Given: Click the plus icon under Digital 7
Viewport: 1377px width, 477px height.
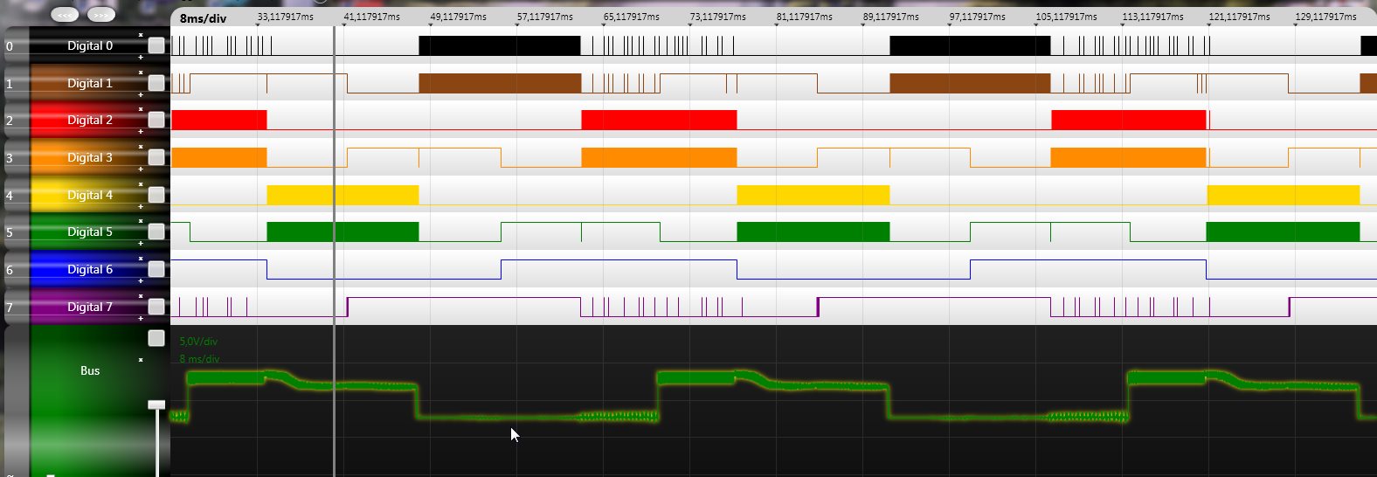Looking at the screenshot, I should (x=141, y=318).
